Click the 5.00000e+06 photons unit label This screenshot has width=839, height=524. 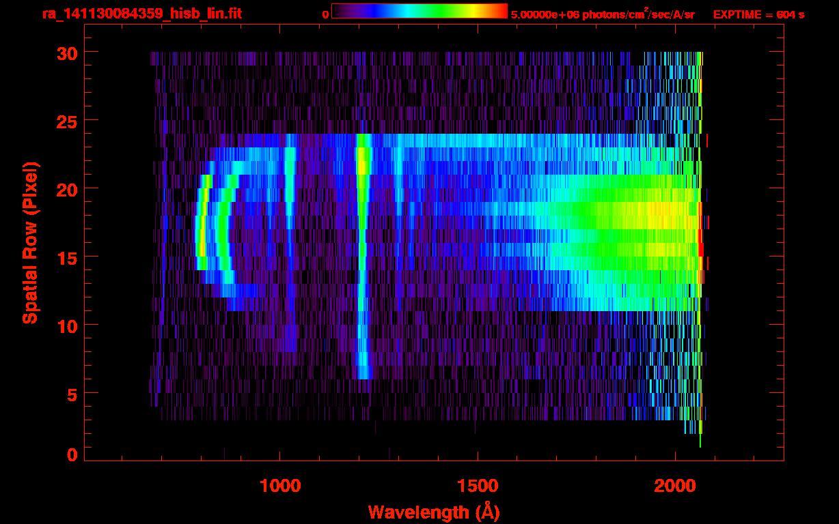pos(603,14)
